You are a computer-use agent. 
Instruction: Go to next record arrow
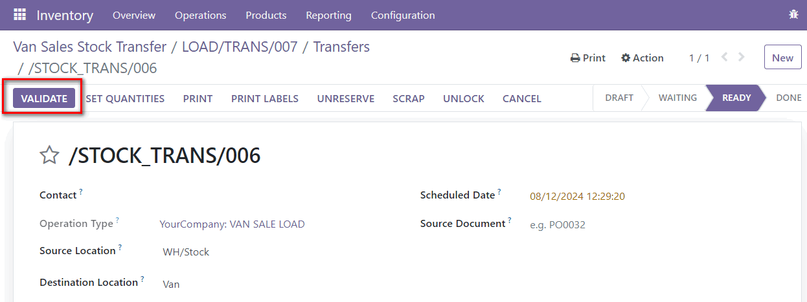pyautogui.click(x=742, y=57)
